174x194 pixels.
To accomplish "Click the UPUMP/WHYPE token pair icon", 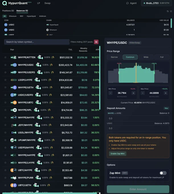I will point(13,140).
